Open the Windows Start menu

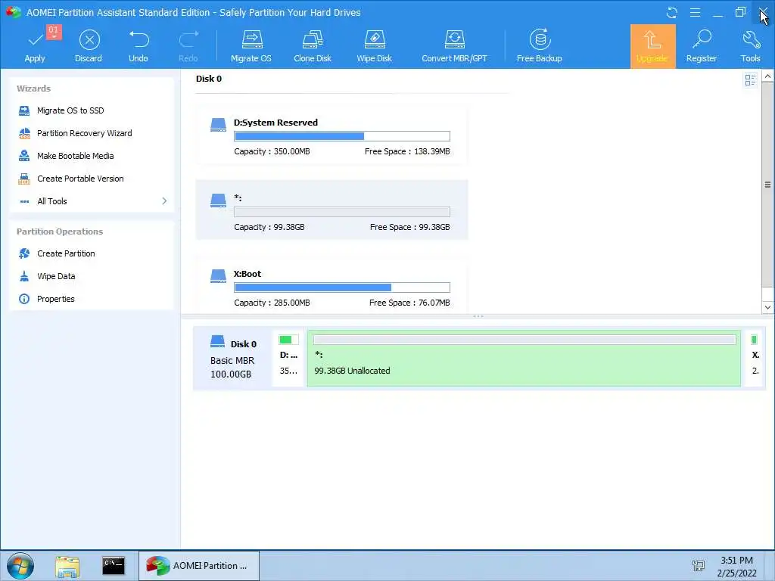20,566
